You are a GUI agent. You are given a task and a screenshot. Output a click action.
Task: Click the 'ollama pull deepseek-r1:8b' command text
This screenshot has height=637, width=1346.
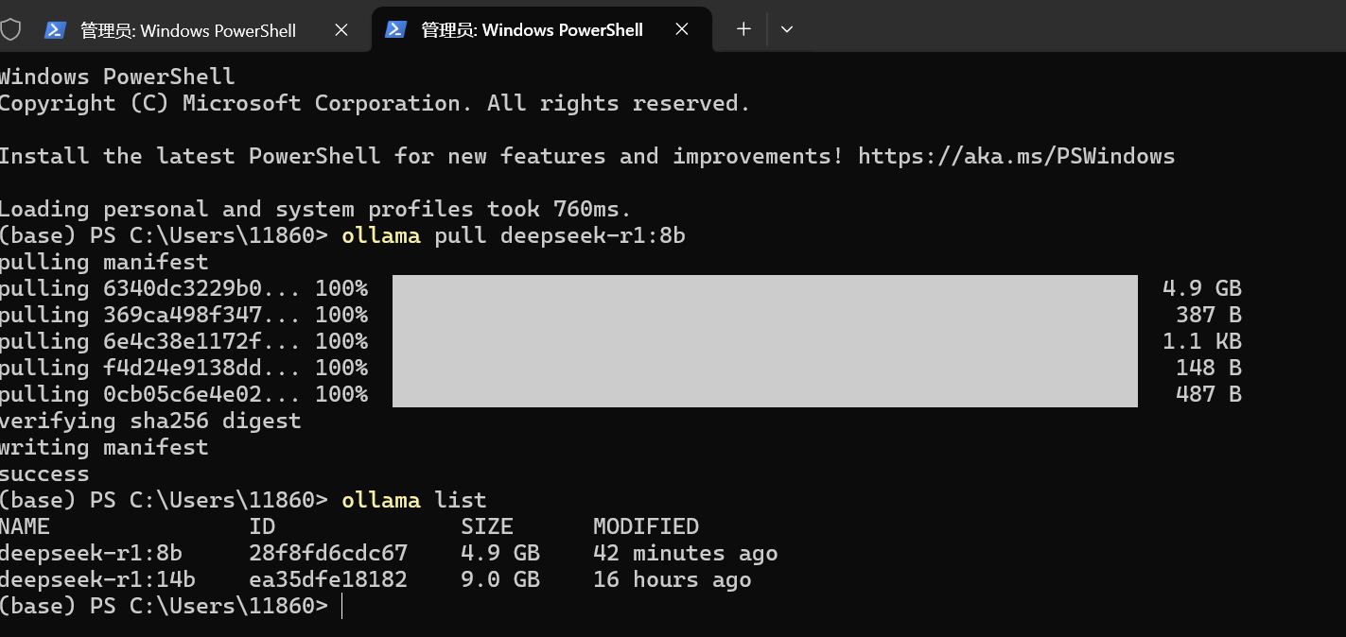click(513, 235)
